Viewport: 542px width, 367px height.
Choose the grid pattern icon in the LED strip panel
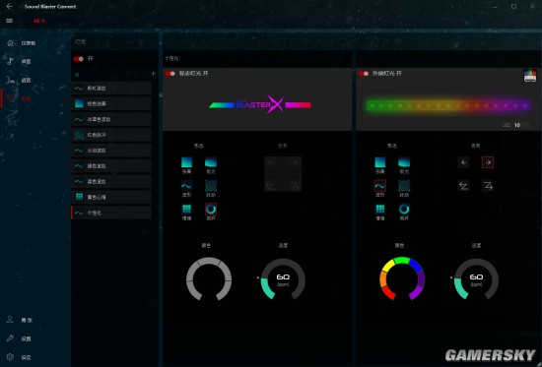point(379,209)
